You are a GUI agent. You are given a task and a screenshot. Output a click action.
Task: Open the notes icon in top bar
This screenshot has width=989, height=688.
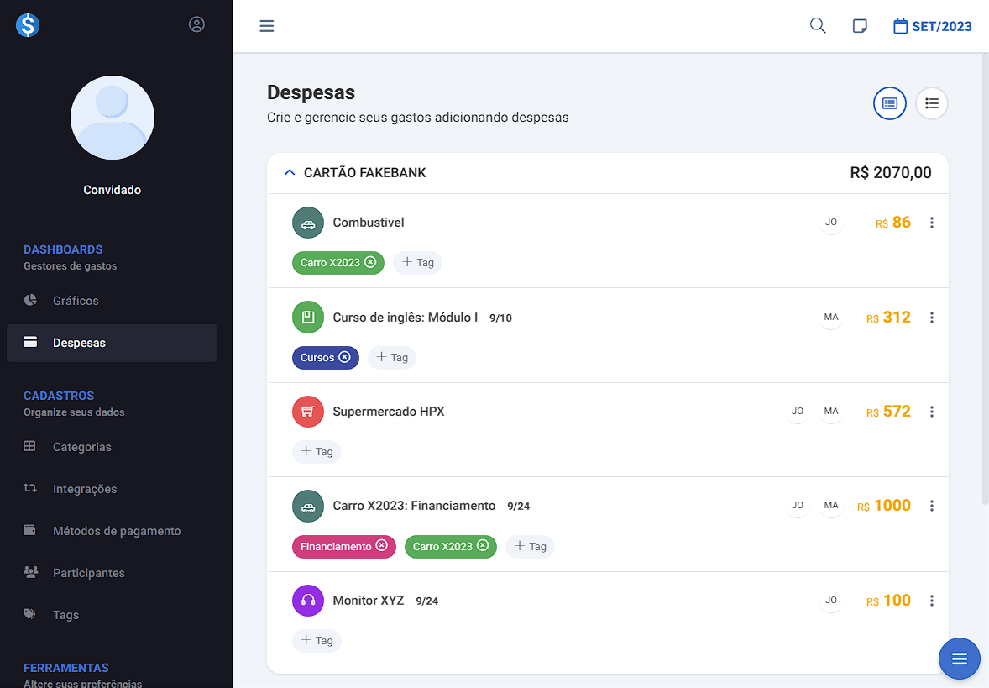tap(860, 26)
